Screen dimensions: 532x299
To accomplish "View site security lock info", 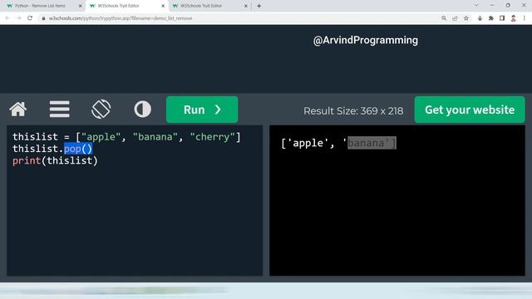I will click(x=43, y=18).
